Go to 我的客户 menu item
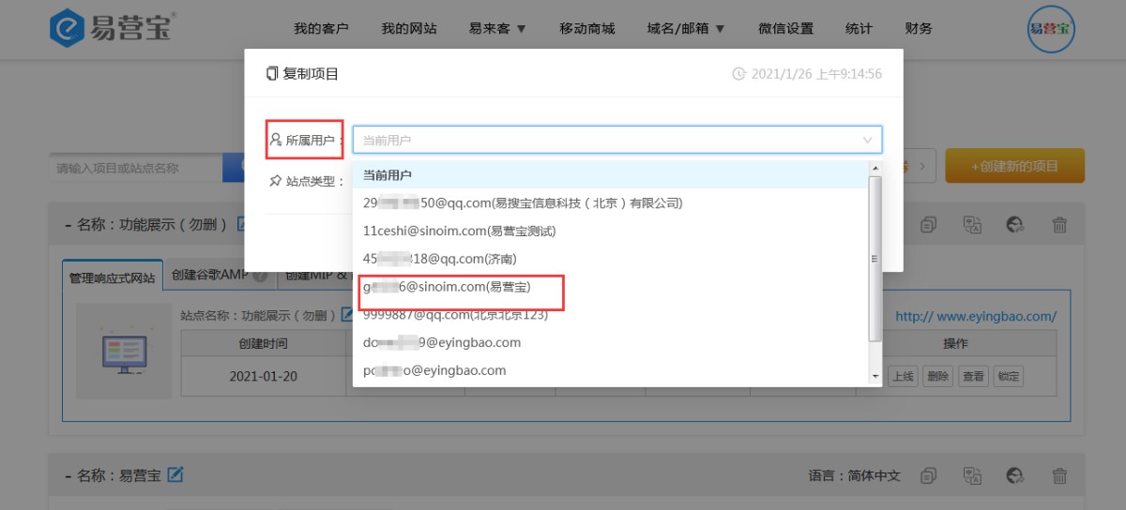 321,29
